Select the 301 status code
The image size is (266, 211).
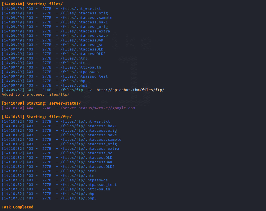[x=30, y=90]
